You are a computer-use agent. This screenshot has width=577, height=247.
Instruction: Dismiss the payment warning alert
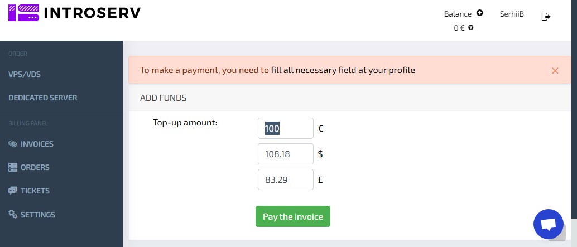tap(555, 71)
